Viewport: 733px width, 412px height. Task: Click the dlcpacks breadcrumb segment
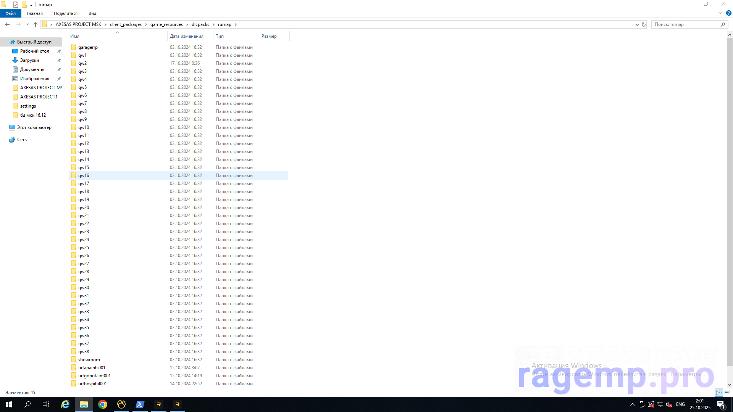(x=200, y=24)
